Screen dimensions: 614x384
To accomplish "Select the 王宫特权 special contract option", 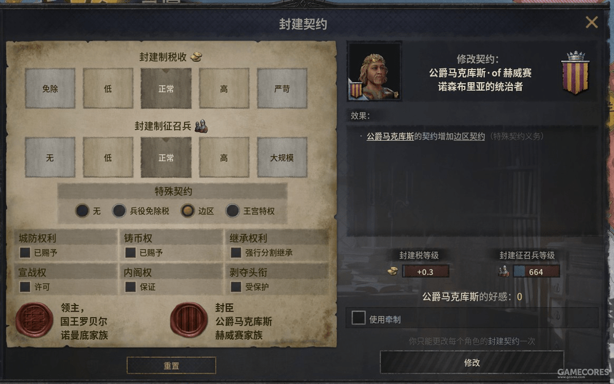I will (x=233, y=211).
